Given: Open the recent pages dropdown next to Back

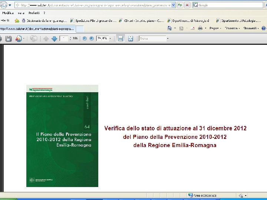Looking at the screenshot, I should pos(10,5).
